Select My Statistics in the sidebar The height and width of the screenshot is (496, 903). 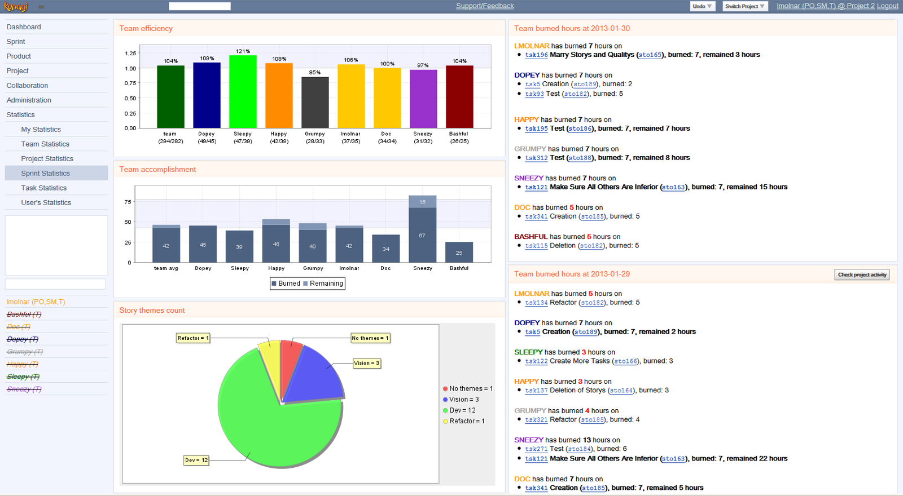pos(56,130)
